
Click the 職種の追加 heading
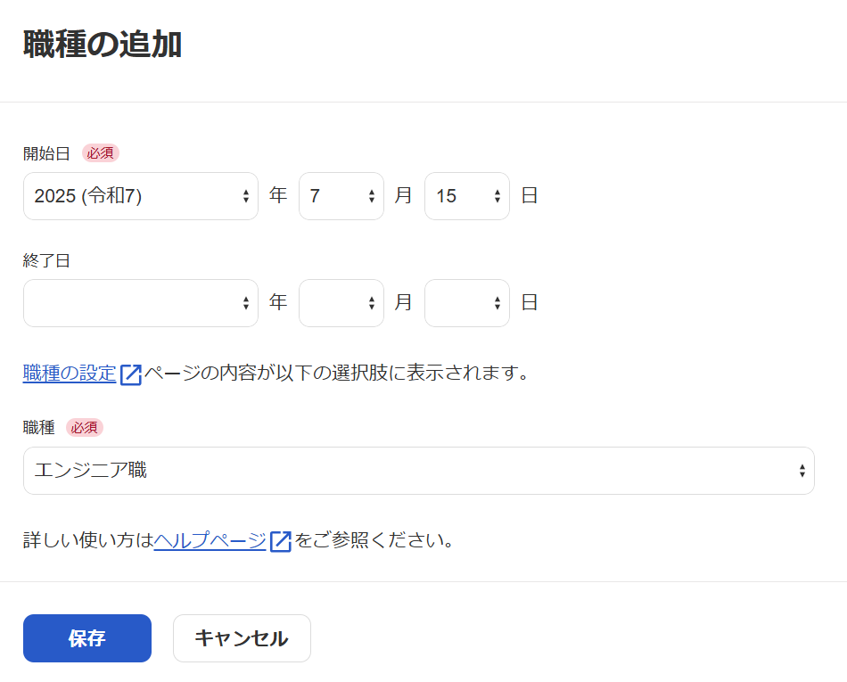pos(103,45)
